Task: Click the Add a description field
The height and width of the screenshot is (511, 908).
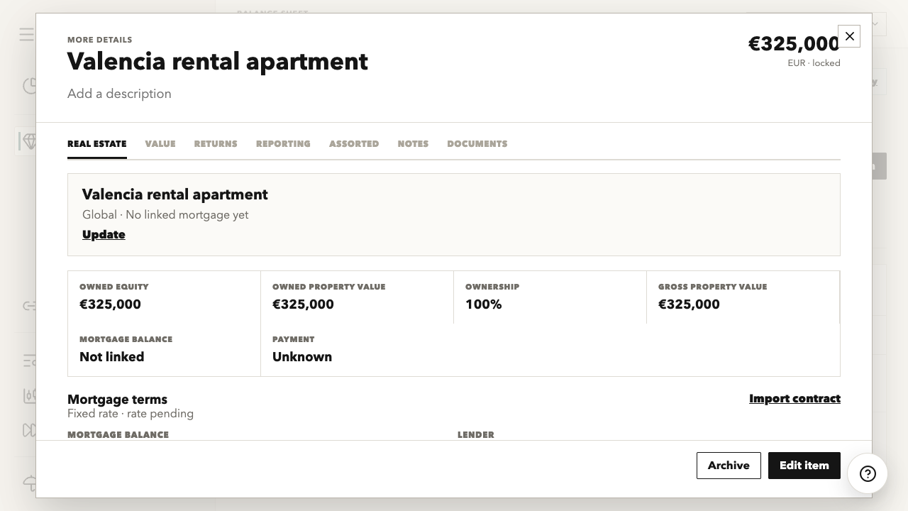Action: pyautogui.click(x=119, y=94)
